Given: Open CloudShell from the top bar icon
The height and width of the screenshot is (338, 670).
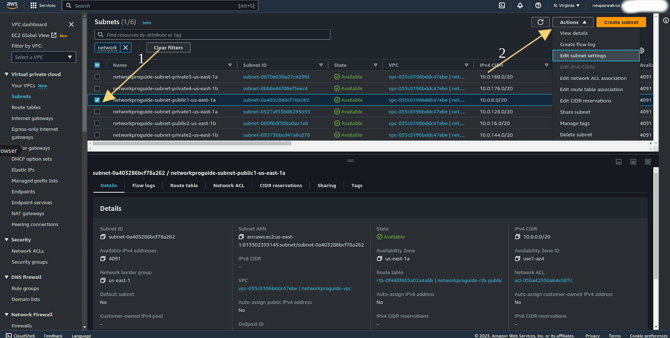Looking at the screenshot, I should pyautogui.click(x=502, y=5).
